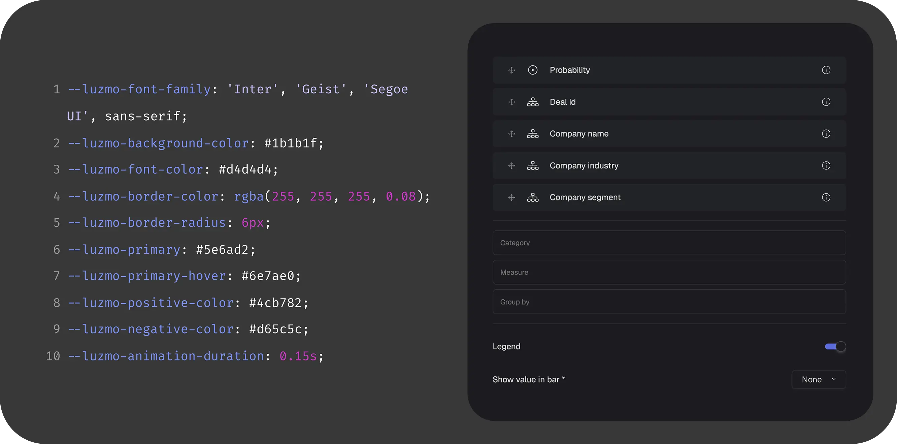Click the chevron next to None
Image resolution: width=897 pixels, height=444 pixels.
tap(834, 379)
